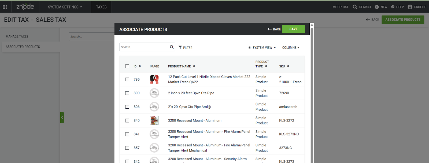Open the Taxes menu item
Viewport: 429px width, 163px height.
(x=101, y=7)
